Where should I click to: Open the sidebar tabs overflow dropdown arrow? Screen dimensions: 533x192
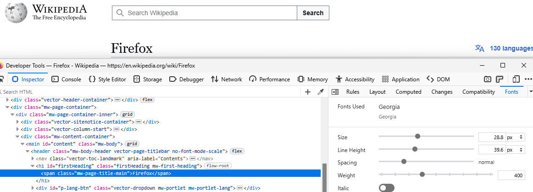530,92
